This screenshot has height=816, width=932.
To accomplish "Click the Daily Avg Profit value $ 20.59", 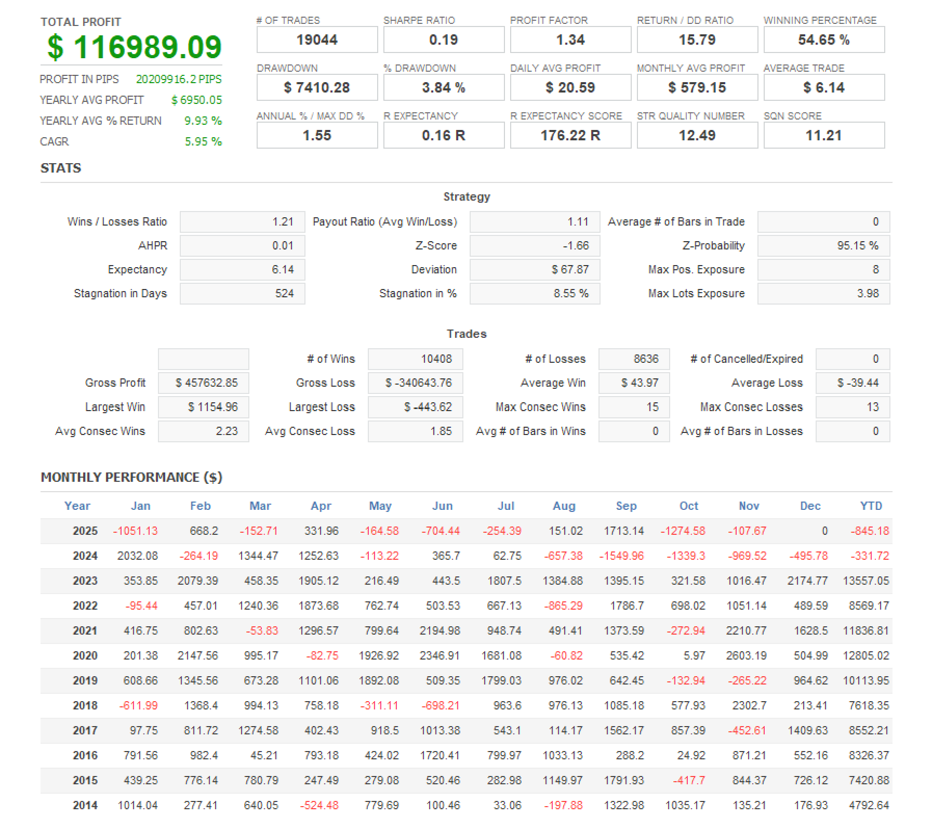I will click(570, 88).
